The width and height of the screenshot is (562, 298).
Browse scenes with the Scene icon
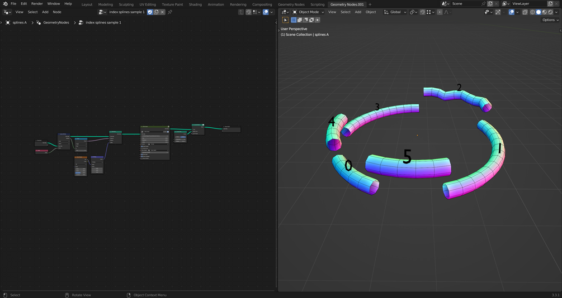446,3
